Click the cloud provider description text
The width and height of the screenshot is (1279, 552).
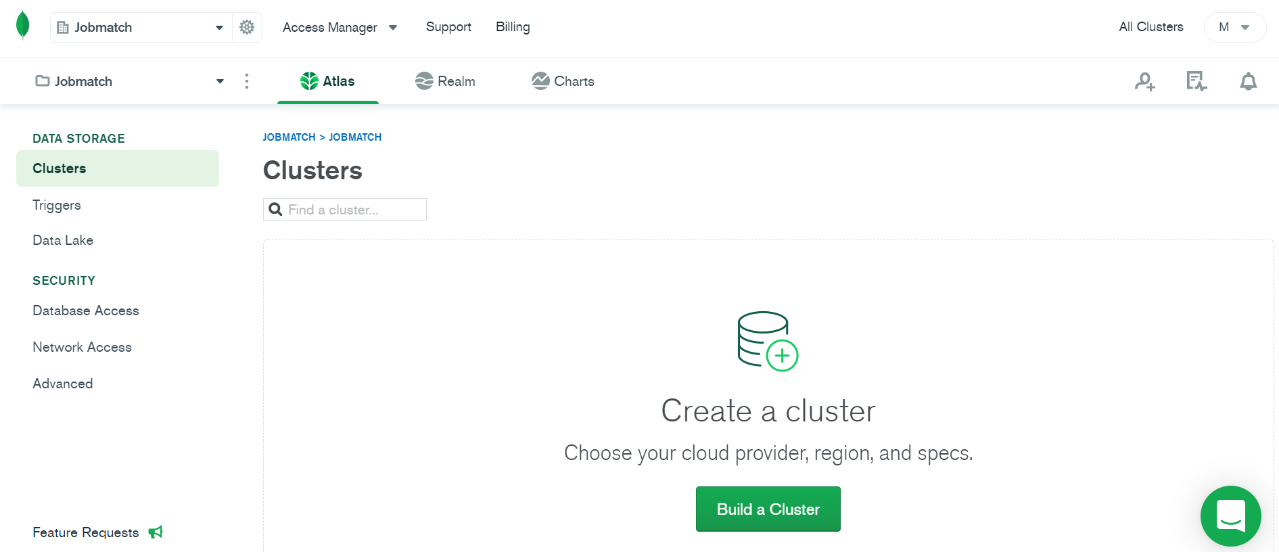point(768,453)
